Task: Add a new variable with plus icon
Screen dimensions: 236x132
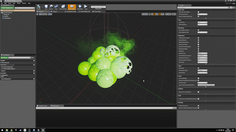Action: 34,73
